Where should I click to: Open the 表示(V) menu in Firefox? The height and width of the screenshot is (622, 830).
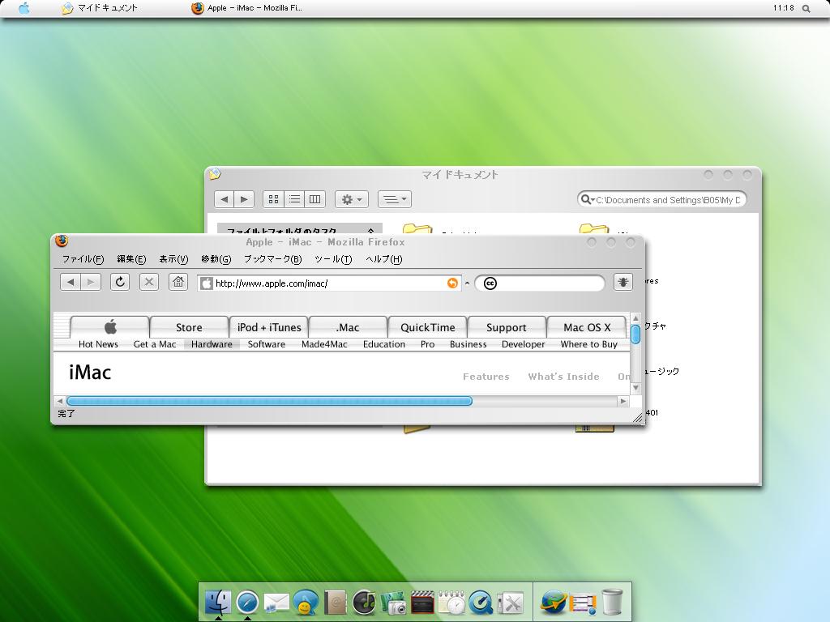[x=173, y=259]
